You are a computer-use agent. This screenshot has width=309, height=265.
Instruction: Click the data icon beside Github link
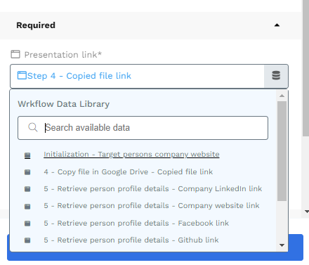point(27,240)
